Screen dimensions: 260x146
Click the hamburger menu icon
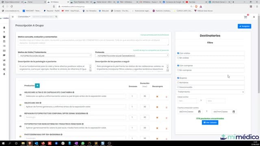click(x=13, y=17)
